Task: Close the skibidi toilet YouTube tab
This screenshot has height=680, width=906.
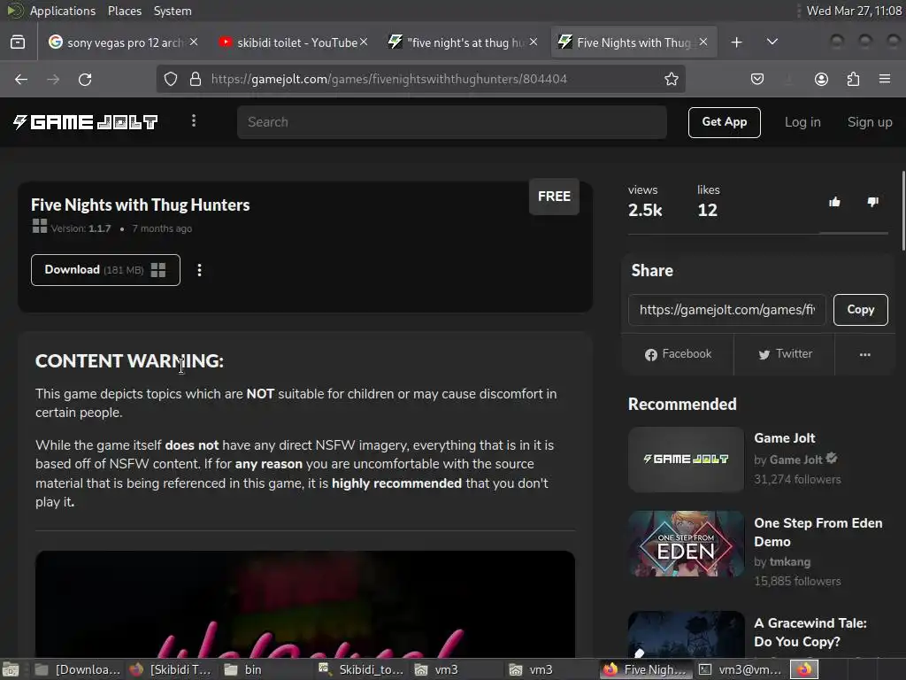Action: pyautogui.click(x=364, y=42)
